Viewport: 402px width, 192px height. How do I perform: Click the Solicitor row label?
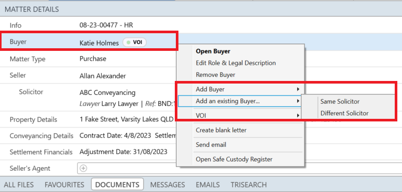click(31, 92)
